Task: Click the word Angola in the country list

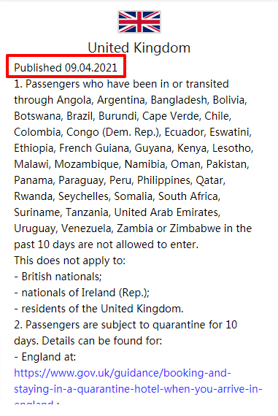Action: point(74,100)
